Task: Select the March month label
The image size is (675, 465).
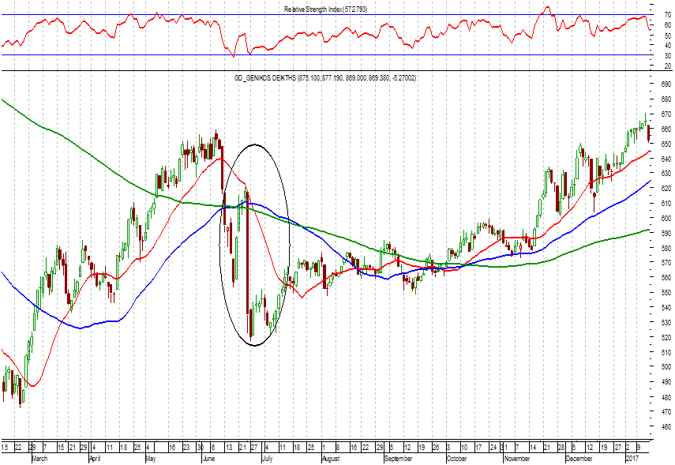Action: (39, 459)
